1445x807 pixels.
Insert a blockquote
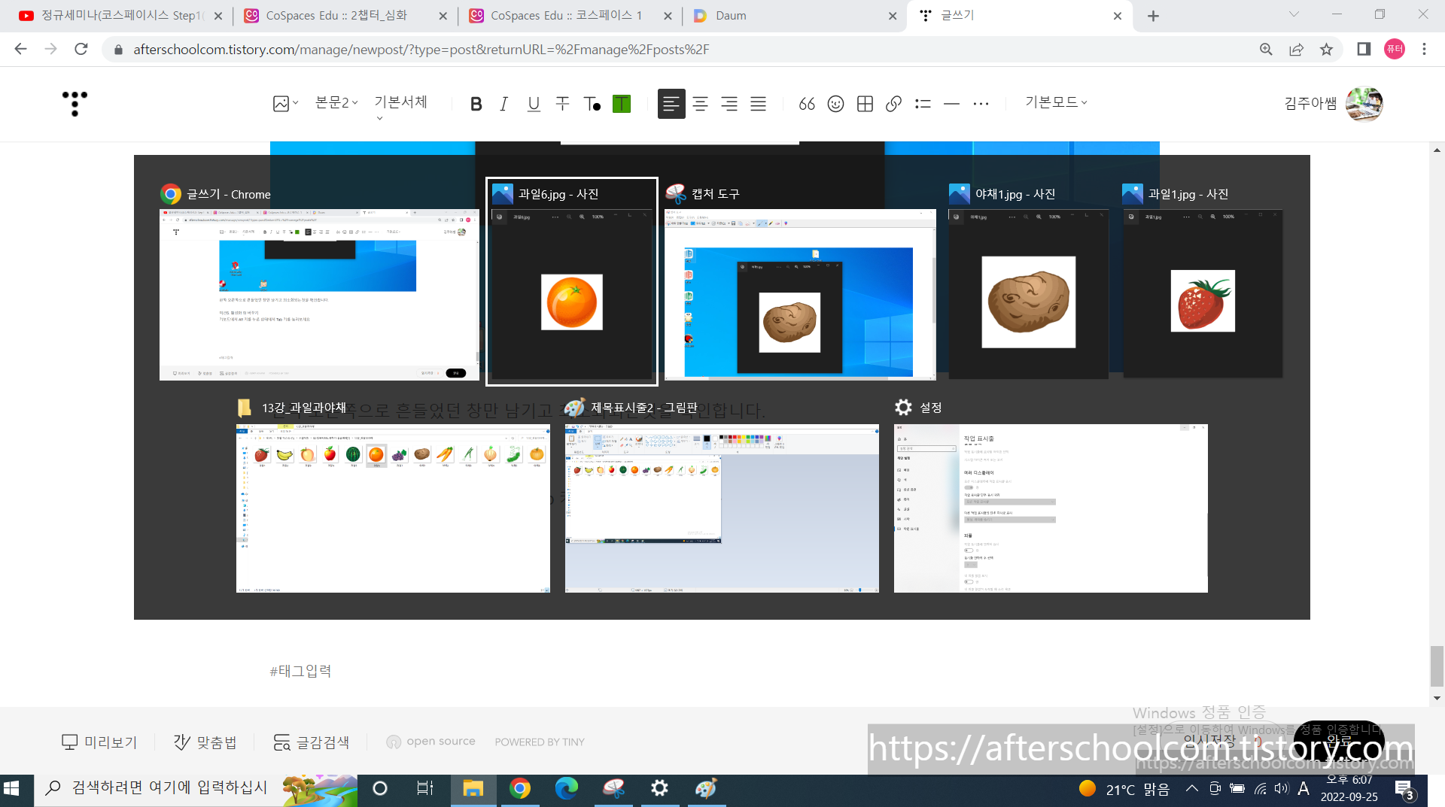pos(807,104)
